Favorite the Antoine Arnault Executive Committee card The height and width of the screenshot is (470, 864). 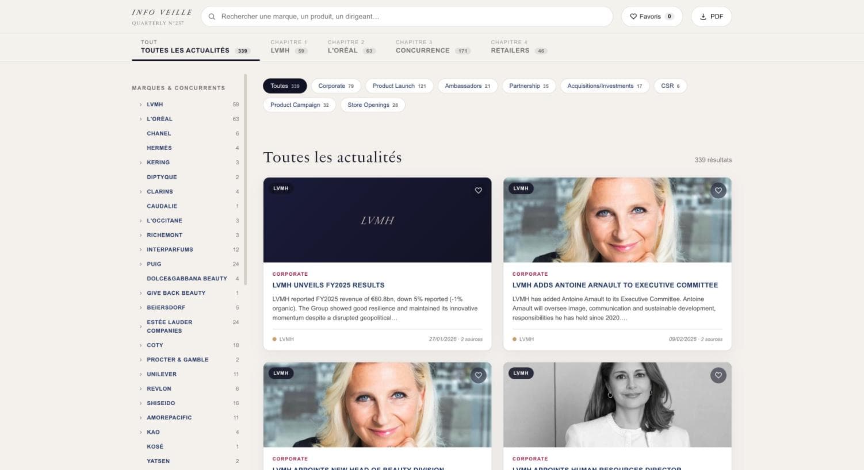[x=718, y=190]
